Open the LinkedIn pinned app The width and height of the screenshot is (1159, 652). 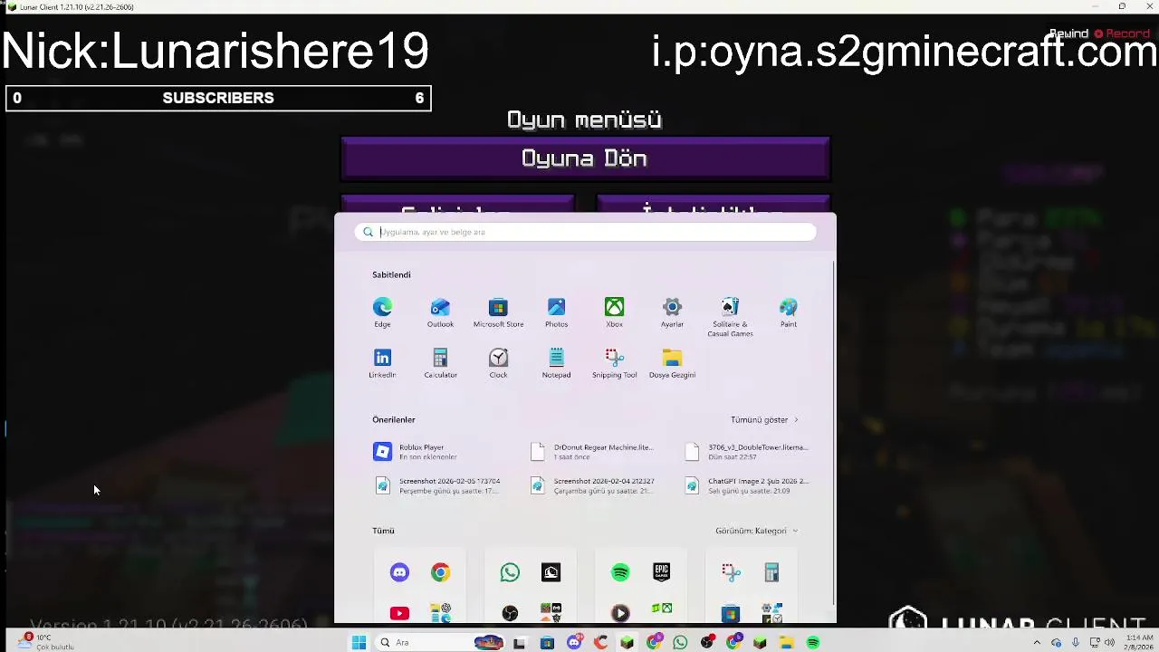pos(382,363)
